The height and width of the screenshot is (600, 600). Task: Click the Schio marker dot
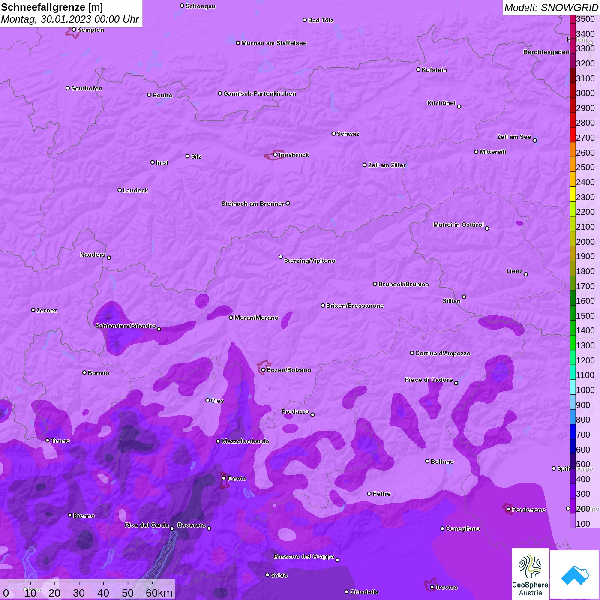click(267, 575)
